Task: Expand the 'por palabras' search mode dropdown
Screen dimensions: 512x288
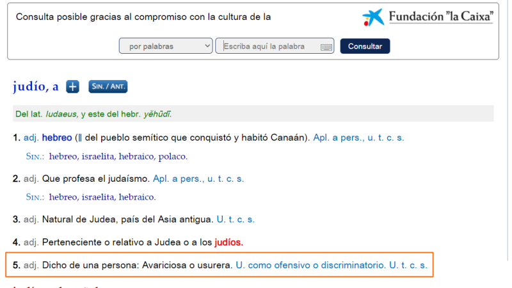Action: tap(166, 46)
